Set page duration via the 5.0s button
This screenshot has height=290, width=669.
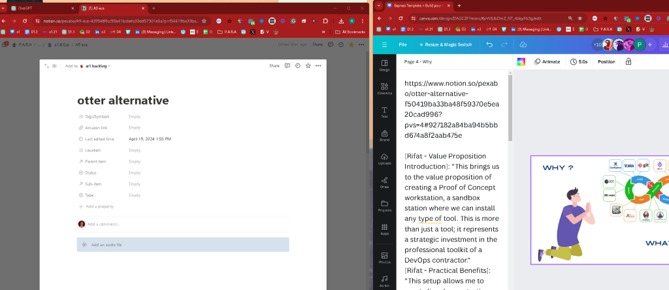point(579,62)
